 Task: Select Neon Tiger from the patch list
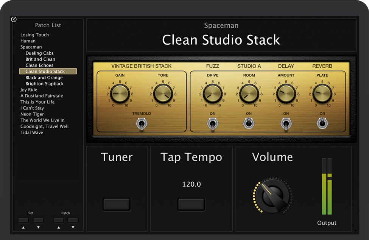click(x=32, y=114)
